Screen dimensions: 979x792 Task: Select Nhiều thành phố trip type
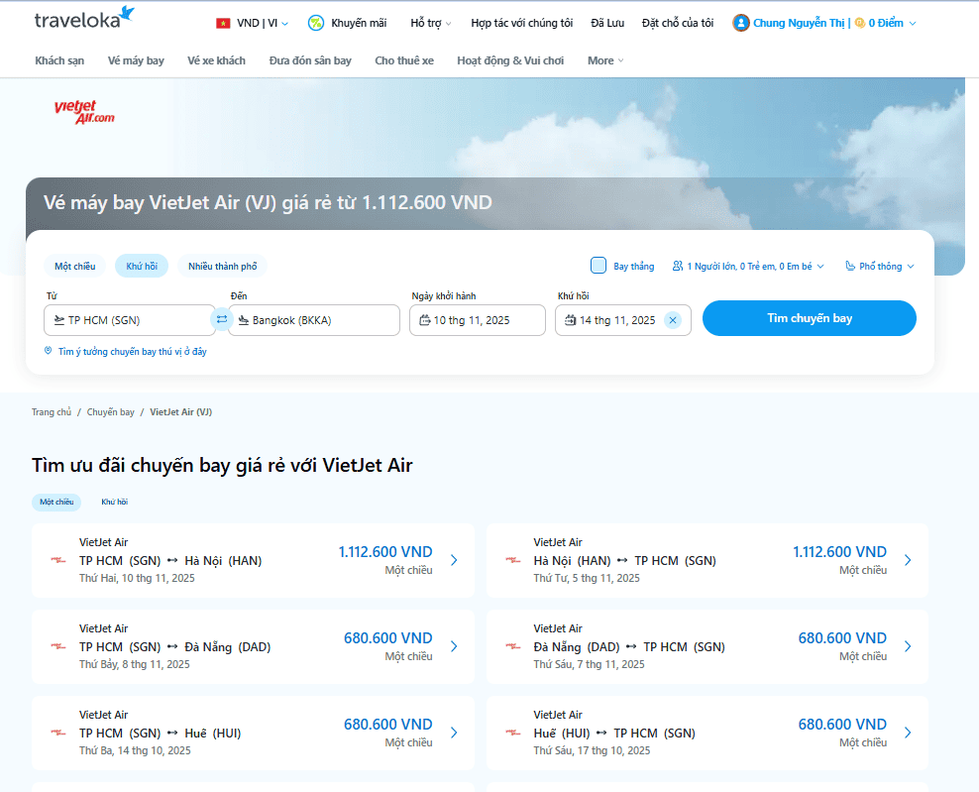click(222, 266)
